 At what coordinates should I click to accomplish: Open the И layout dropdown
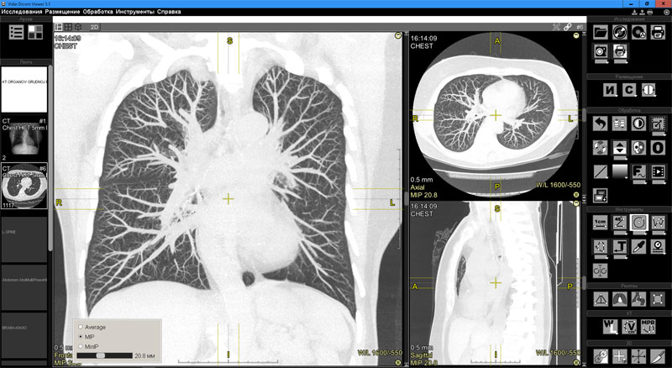pos(611,90)
